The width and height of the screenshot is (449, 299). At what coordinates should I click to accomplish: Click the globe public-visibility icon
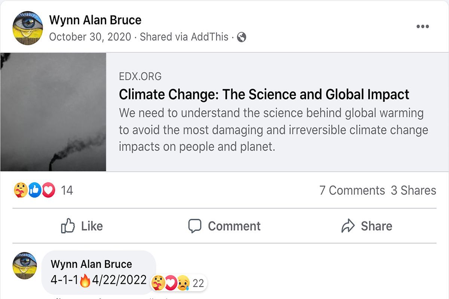point(242,37)
